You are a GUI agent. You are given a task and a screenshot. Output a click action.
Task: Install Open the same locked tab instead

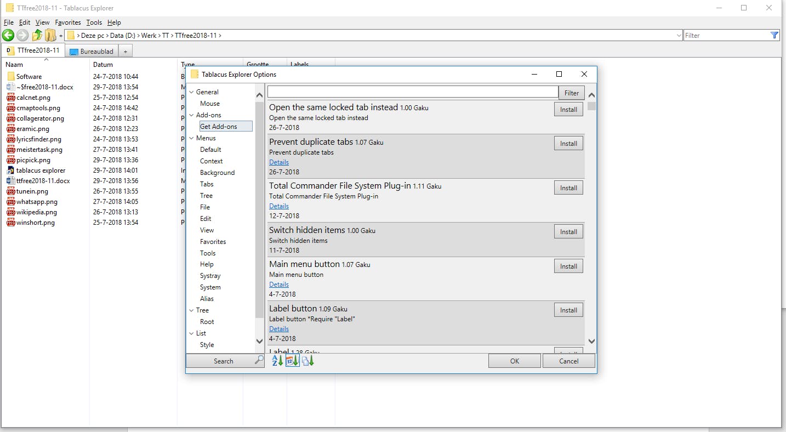[568, 110]
